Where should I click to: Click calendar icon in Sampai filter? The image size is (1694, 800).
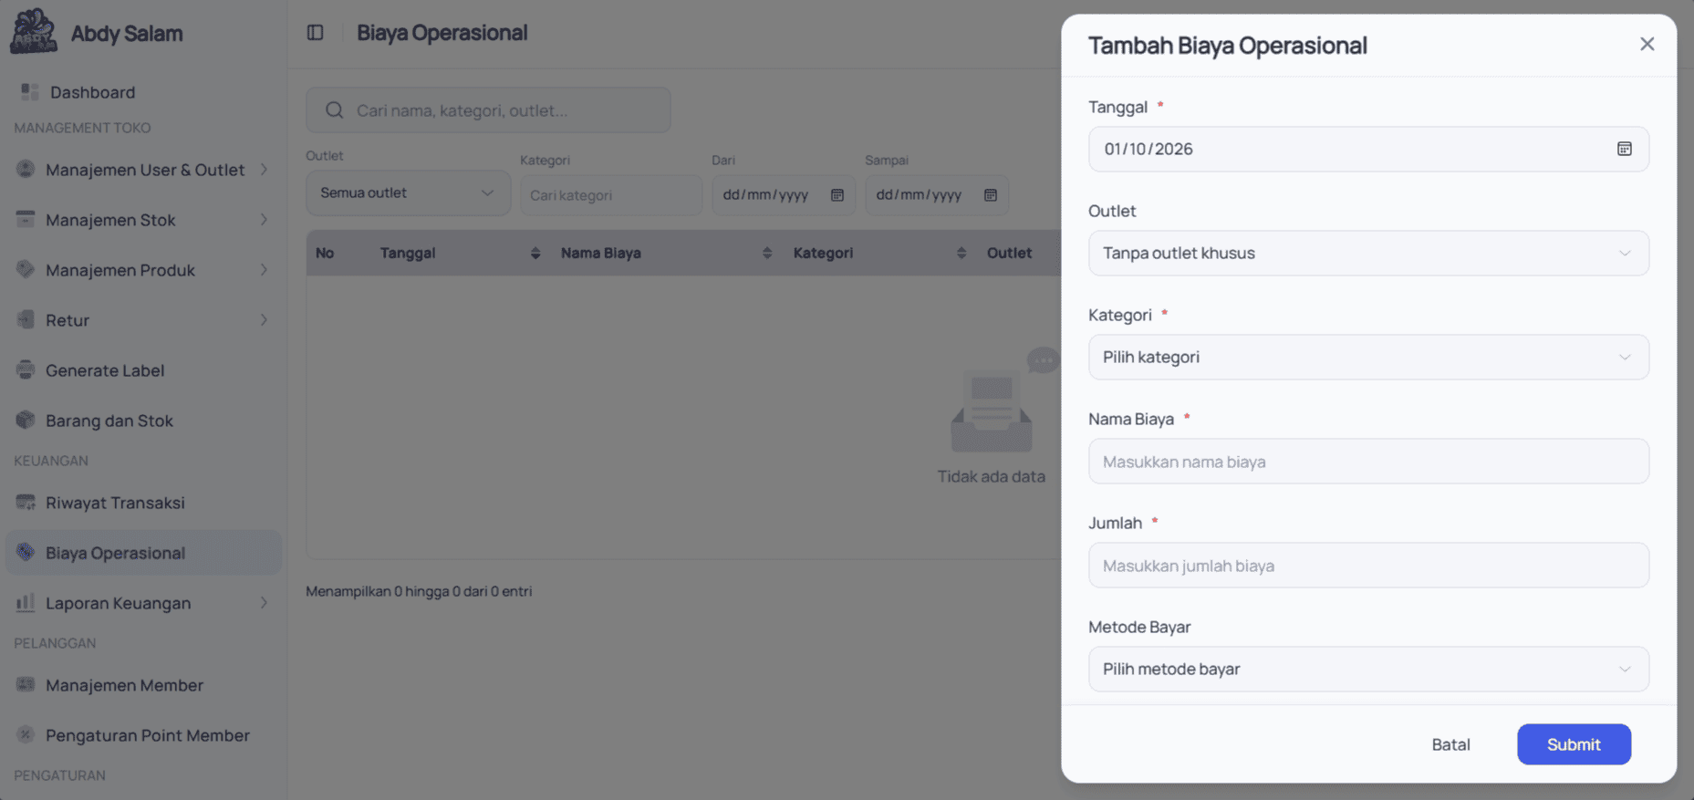tap(990, 195)
